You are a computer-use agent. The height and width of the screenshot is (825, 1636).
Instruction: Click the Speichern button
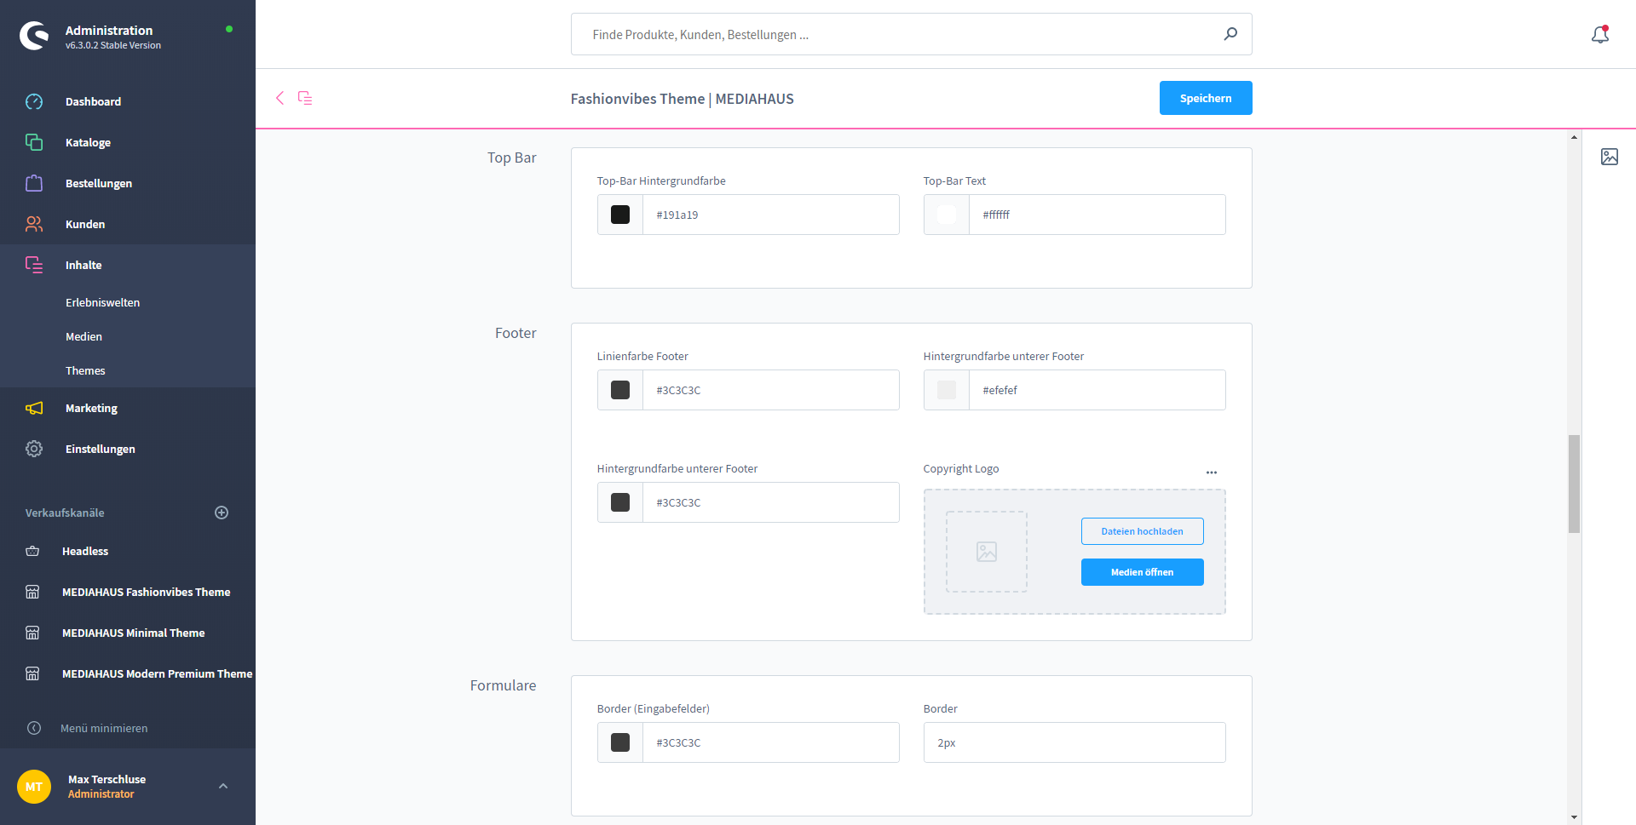[x=1205, y=98]
